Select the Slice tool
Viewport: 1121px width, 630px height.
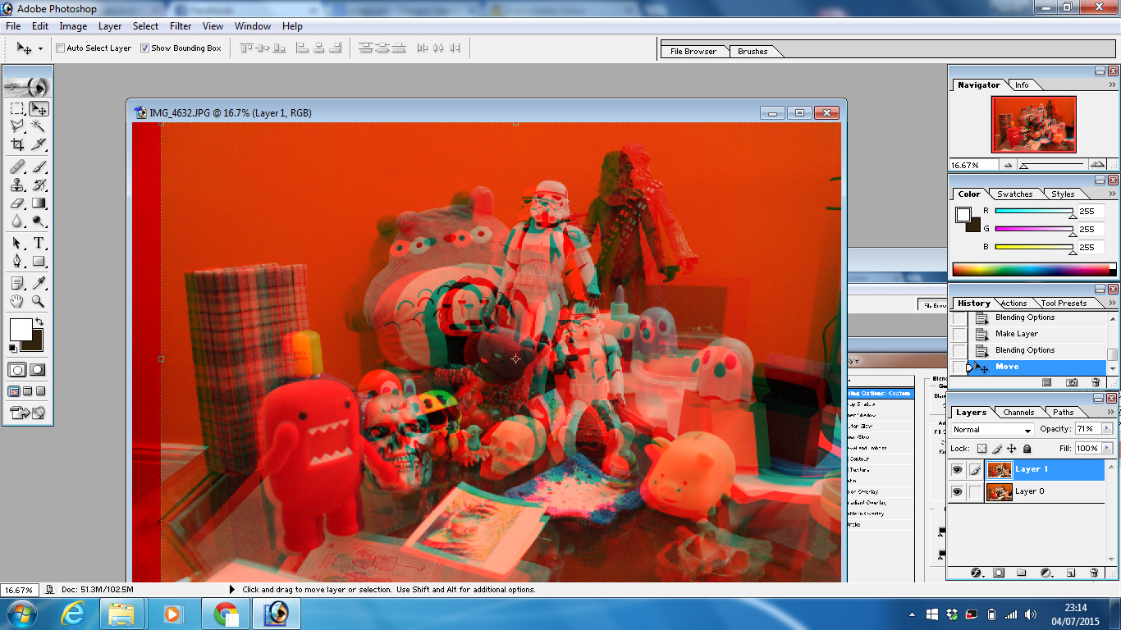click(38, 144)
